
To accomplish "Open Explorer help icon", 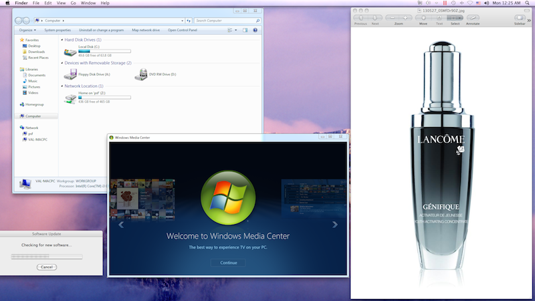I will (255, 30).
